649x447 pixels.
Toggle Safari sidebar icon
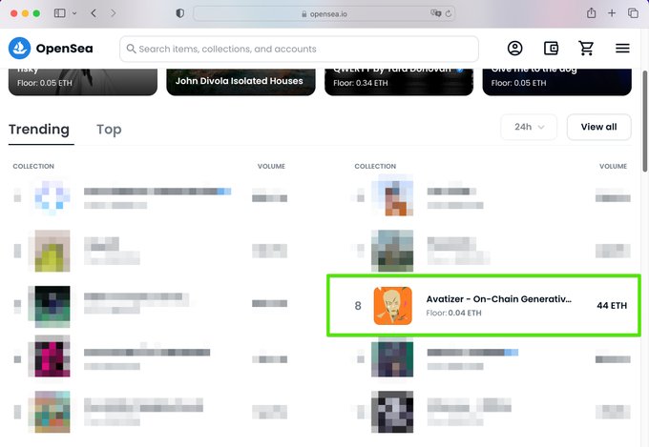[59, 13]
